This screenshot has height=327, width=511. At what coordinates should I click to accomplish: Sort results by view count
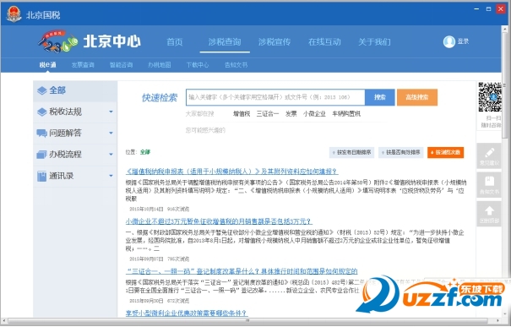pos(445,152)
